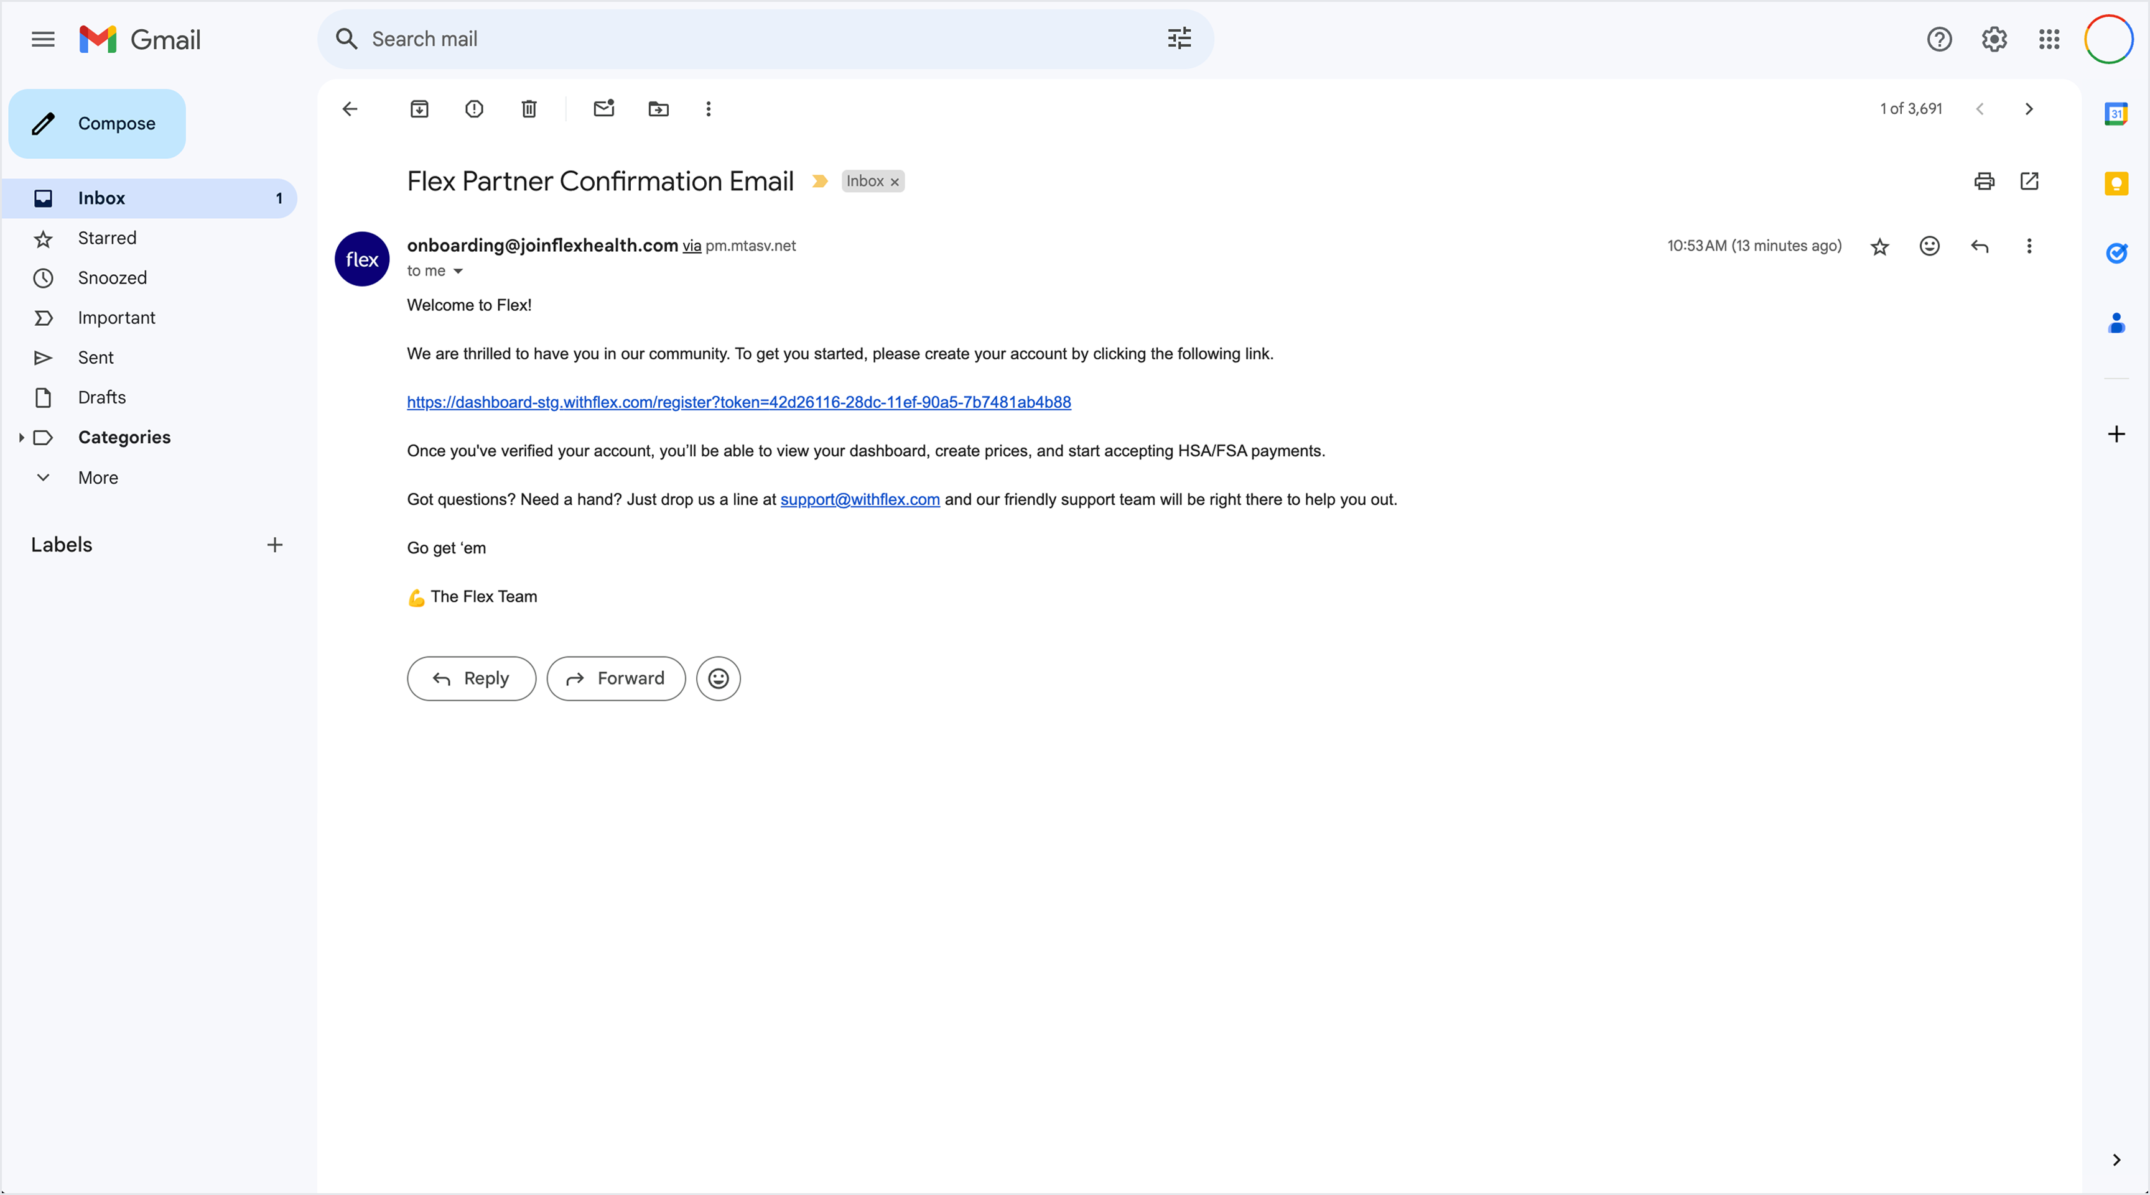The height and width of the screenshot is (1195, 2150).
Task: Open the Categories label
Action: [x=124, y=438]
